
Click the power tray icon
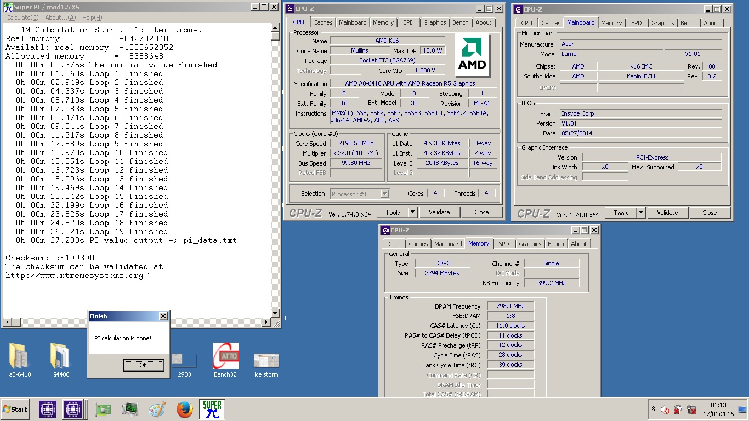[x=678, y=409]
